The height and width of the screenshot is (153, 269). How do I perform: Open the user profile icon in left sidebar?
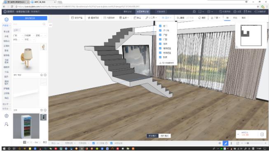(7, 124)
